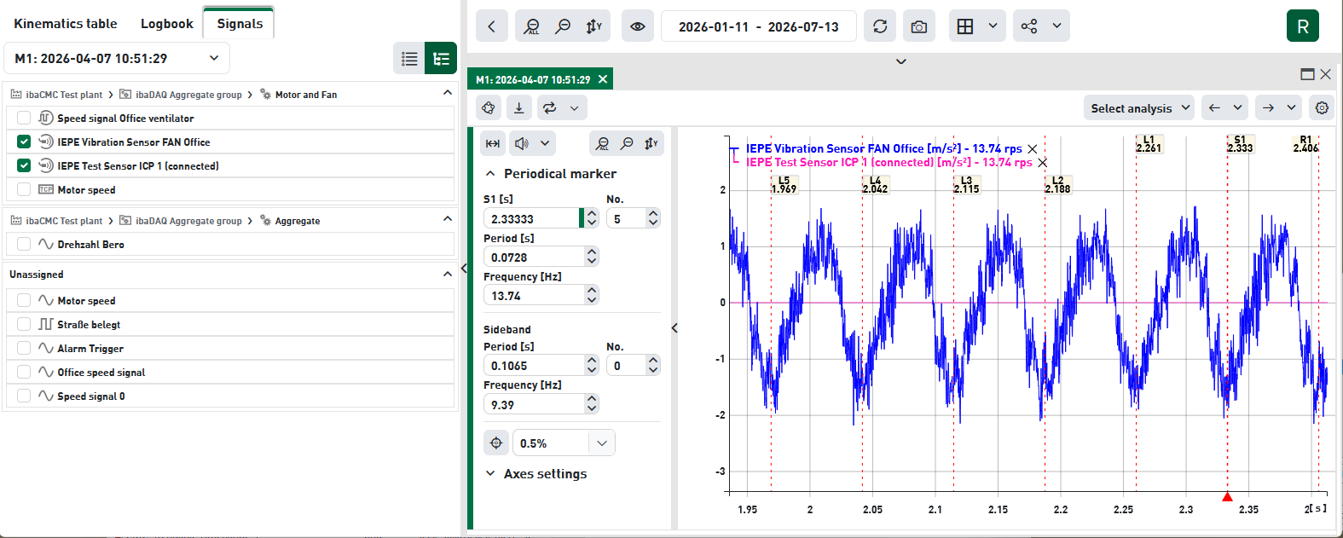Click Y-axis autoscale icon in top toolbar

click(x=594, y=26)
